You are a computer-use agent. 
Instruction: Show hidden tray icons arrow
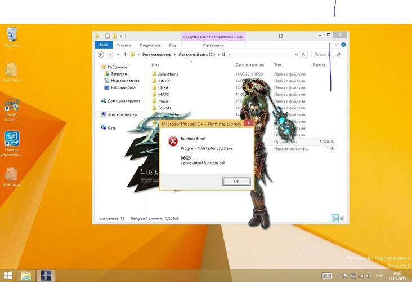point(337,276)
